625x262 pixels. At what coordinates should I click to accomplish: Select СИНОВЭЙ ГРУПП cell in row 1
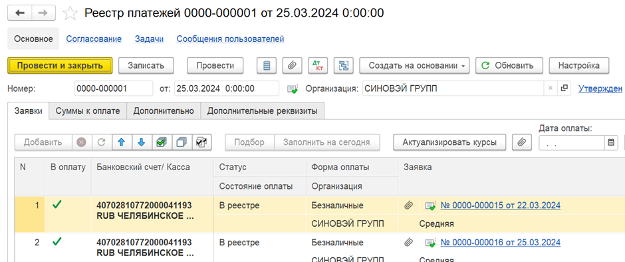(352, 223)
